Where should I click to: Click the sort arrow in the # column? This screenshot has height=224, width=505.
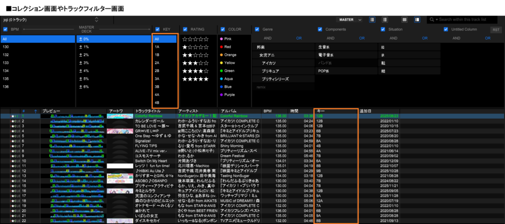35,111
